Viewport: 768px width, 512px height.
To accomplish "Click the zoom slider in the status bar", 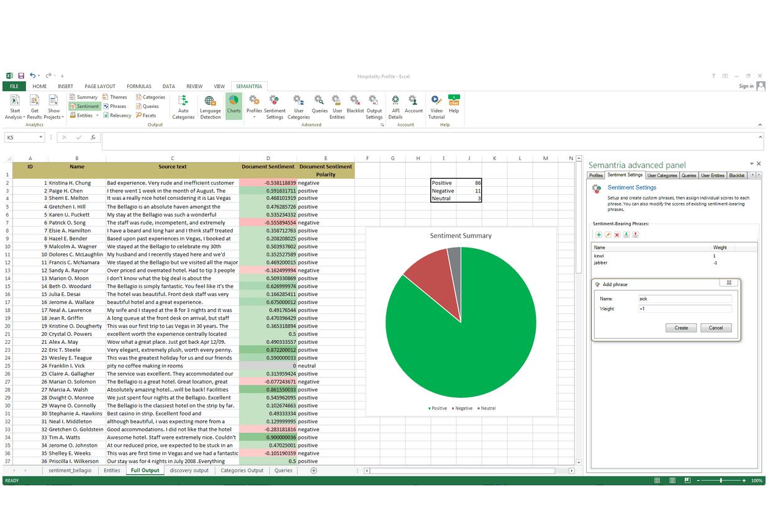I will pyautogui.click(x=720, y=481).
